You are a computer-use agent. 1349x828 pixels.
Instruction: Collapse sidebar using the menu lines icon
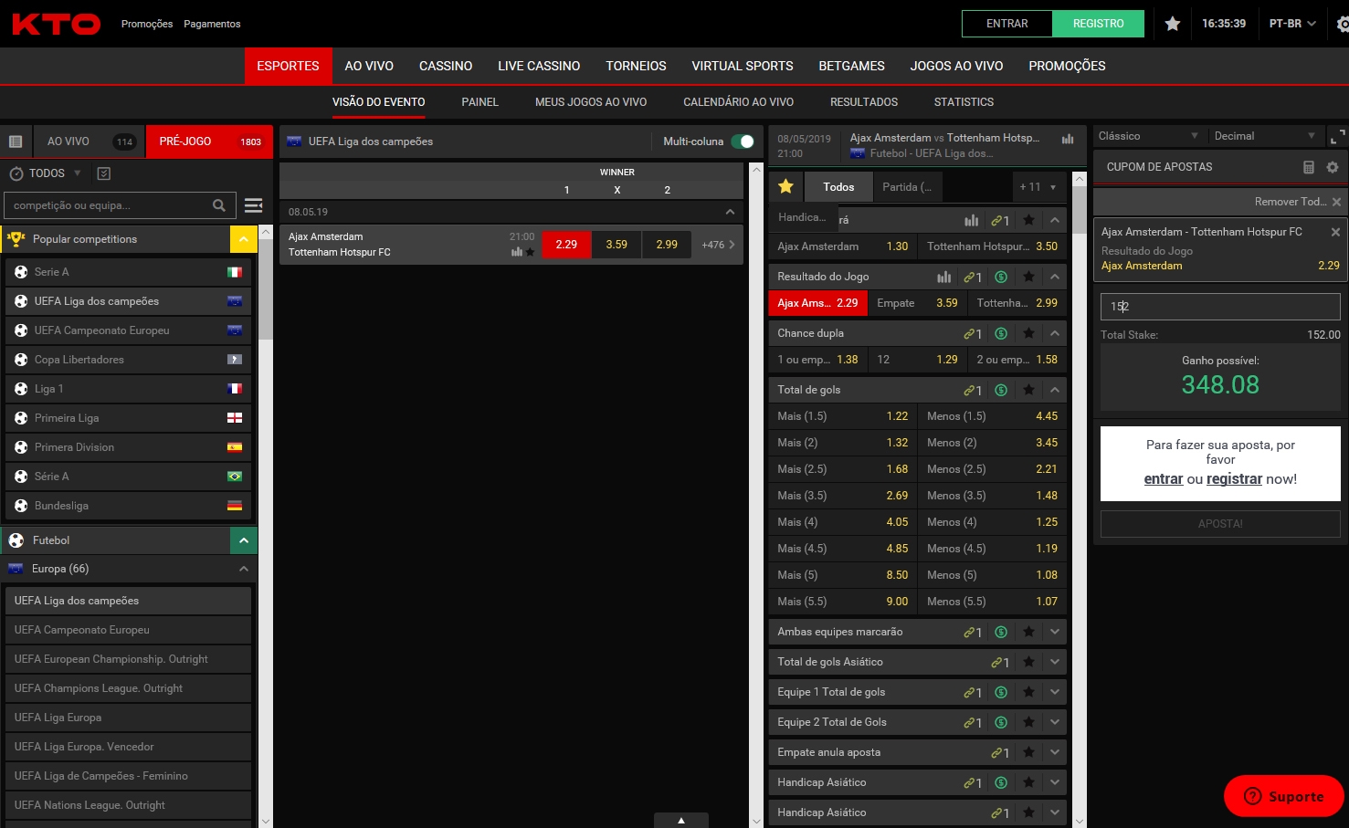point(254,205)
